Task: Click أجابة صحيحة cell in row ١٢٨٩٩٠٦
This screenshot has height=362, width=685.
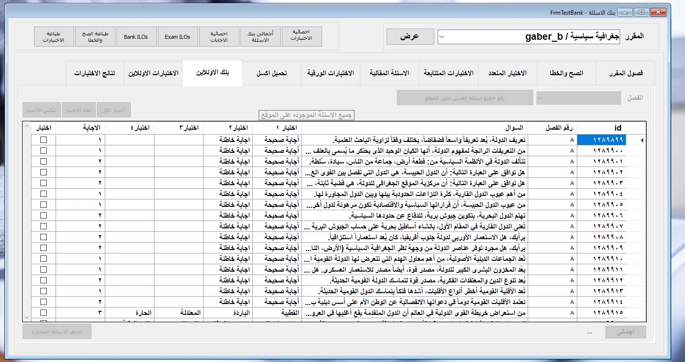Action: pos(276,216)
